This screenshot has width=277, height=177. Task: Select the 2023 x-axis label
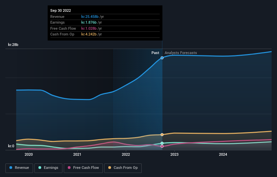tap(174, 154)
